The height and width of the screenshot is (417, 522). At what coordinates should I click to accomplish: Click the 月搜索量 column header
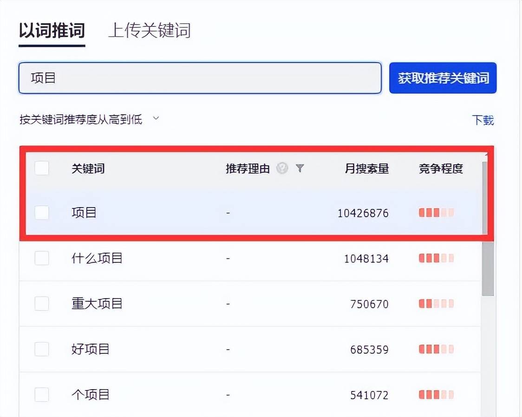tap(367, 169)
